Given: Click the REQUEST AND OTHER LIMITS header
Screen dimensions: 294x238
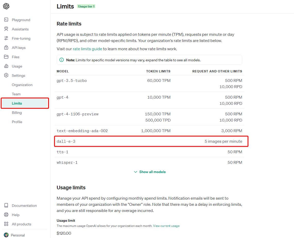Looking at the screenshot, I should click(217, 71).
